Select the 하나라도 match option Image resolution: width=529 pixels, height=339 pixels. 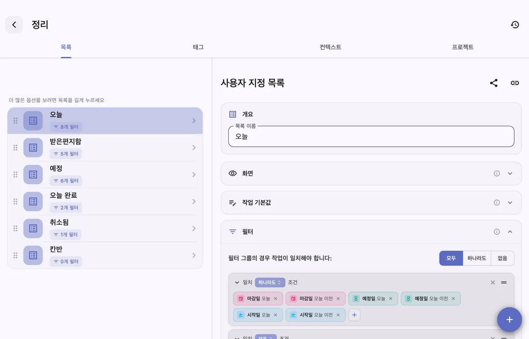pyautogui.click(x=477, y=258)
